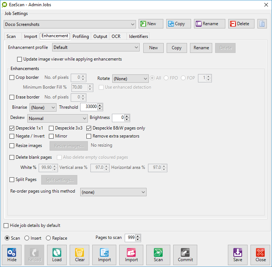This screenshot has height=267, width=272.
Task: Click the Commit button
Action: coord(185,255)
